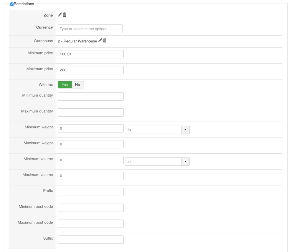Click the Minimum weight input
The height and width of the screenshot is (252, 289).
(90, 128)
